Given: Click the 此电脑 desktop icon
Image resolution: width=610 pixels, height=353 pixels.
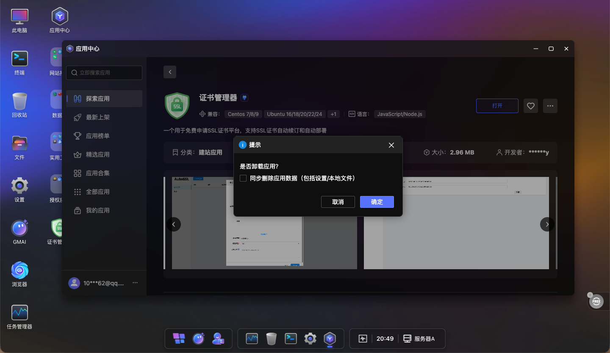Looking at the screenshot, I should [19, 21].
